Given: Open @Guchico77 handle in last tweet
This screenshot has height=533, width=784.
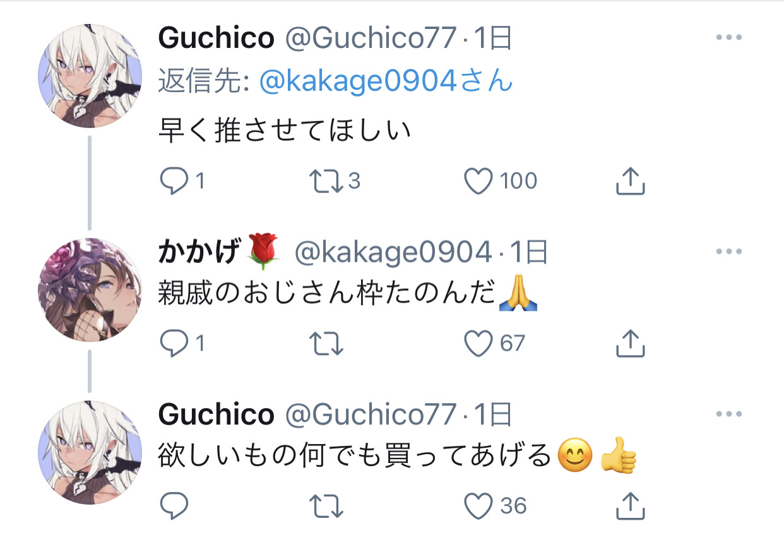Looking at the screenshot, I should point(371,414).
